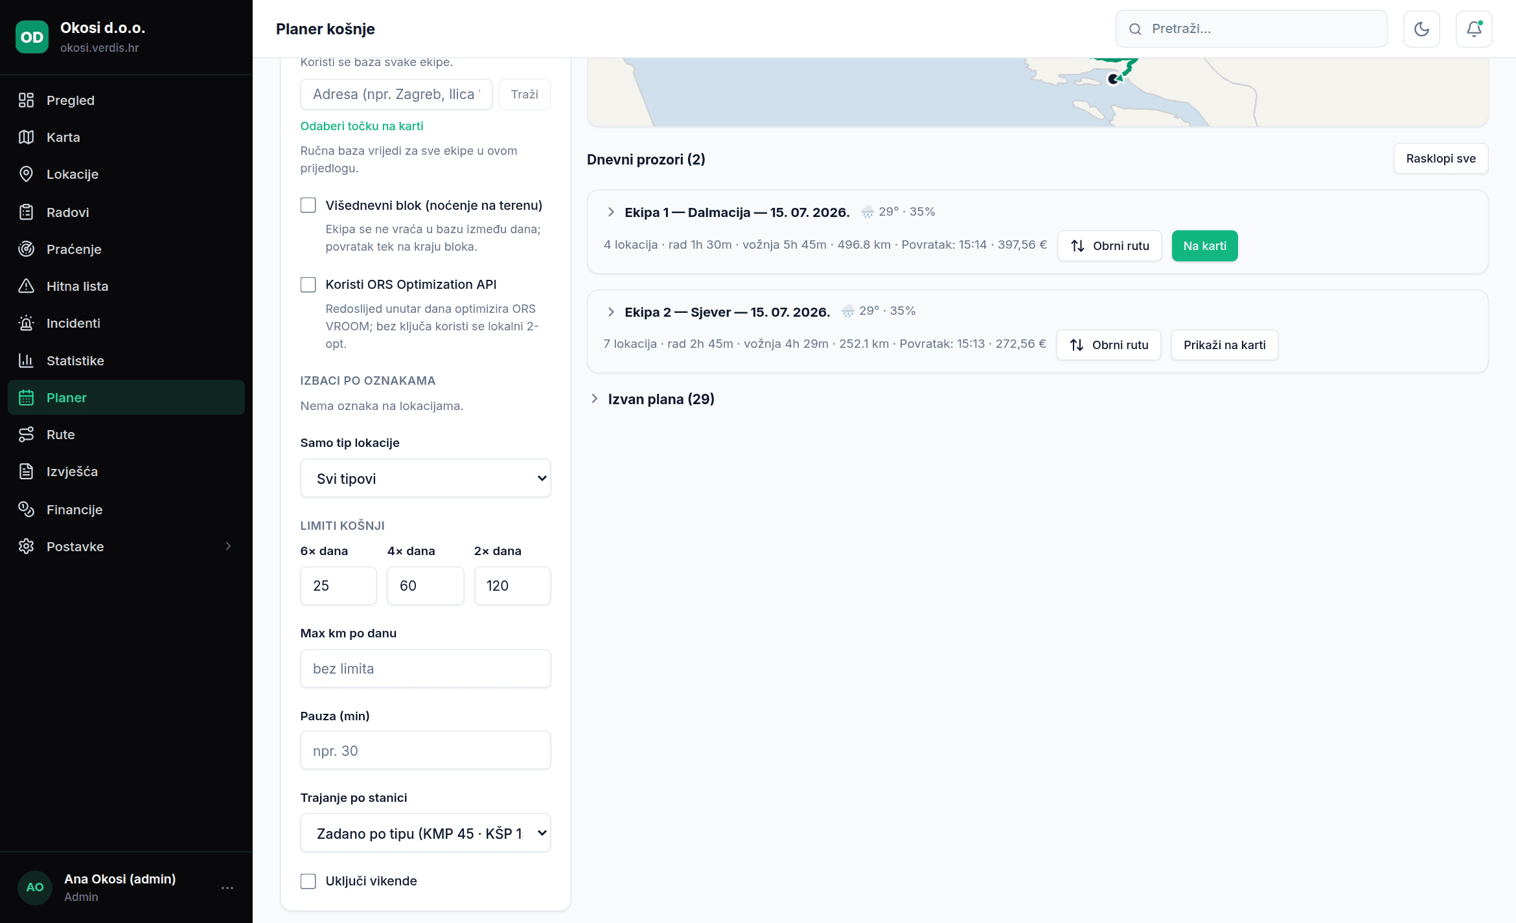Image resolution: width=1516 pixels, height=923 pixels.
Task: Click the Pretraži search field
Action: click(1251, 28)
